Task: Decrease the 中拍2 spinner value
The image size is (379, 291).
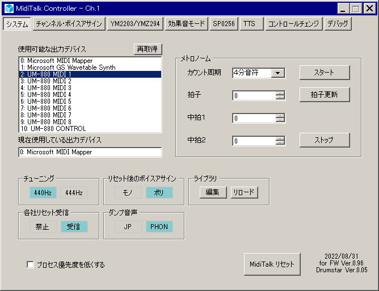Action: pyautogui.click(x=280, y=143)
